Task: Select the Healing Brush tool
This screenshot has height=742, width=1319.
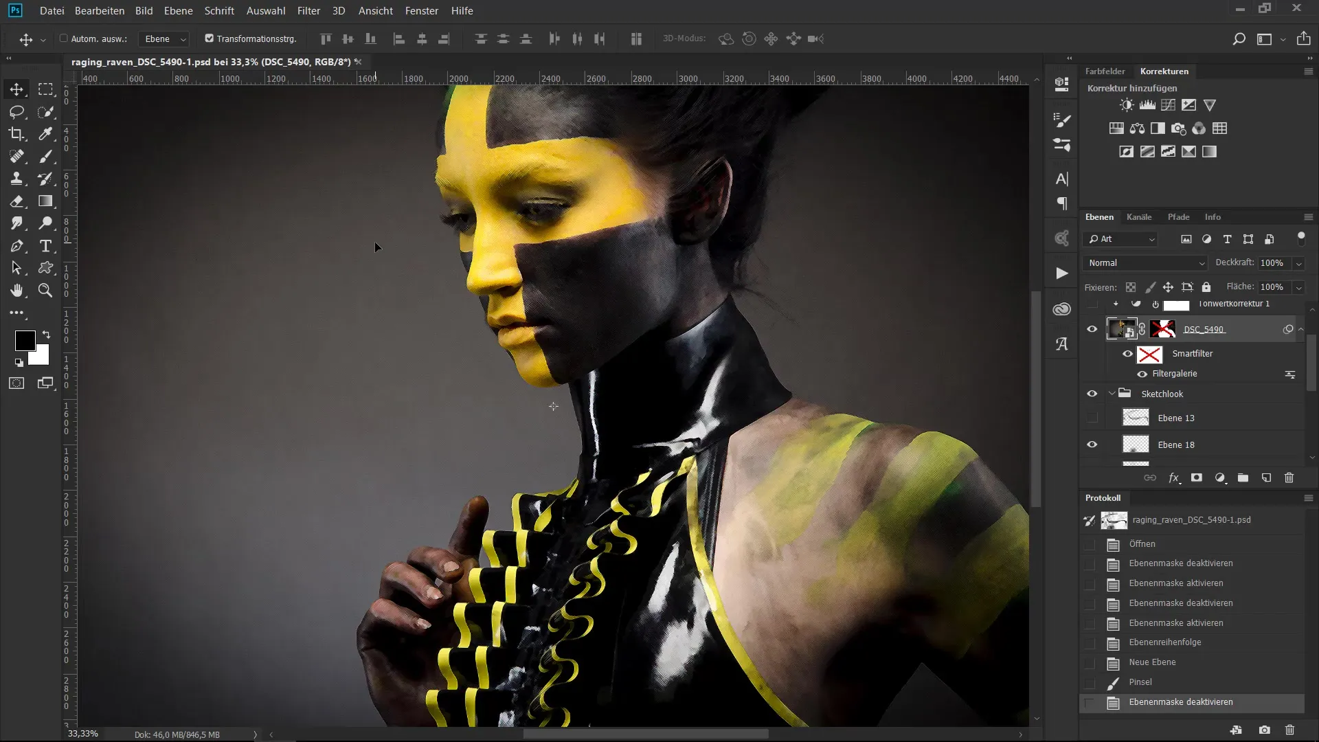Action: [x=16, y=156]
